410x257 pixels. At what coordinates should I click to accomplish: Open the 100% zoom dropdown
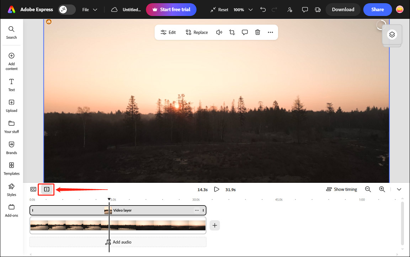243,10
